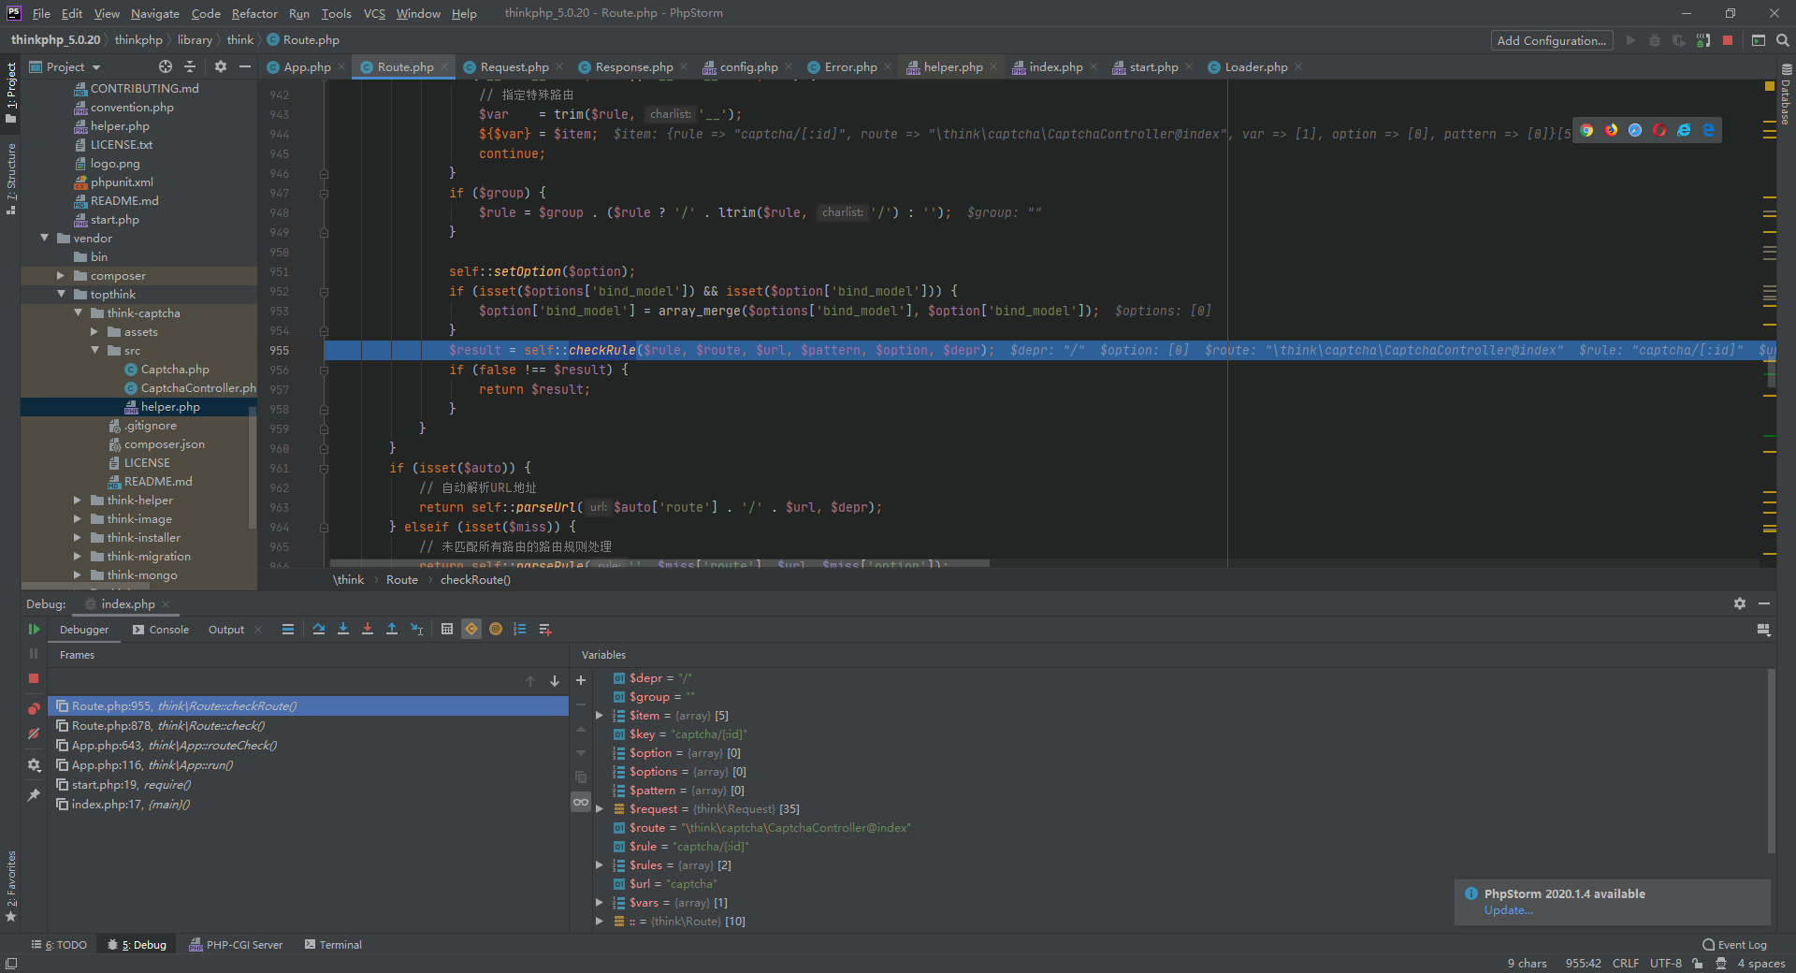Expand the assets folder
The width and height of the screenshot is (1796, 973).
pos(94,331)
